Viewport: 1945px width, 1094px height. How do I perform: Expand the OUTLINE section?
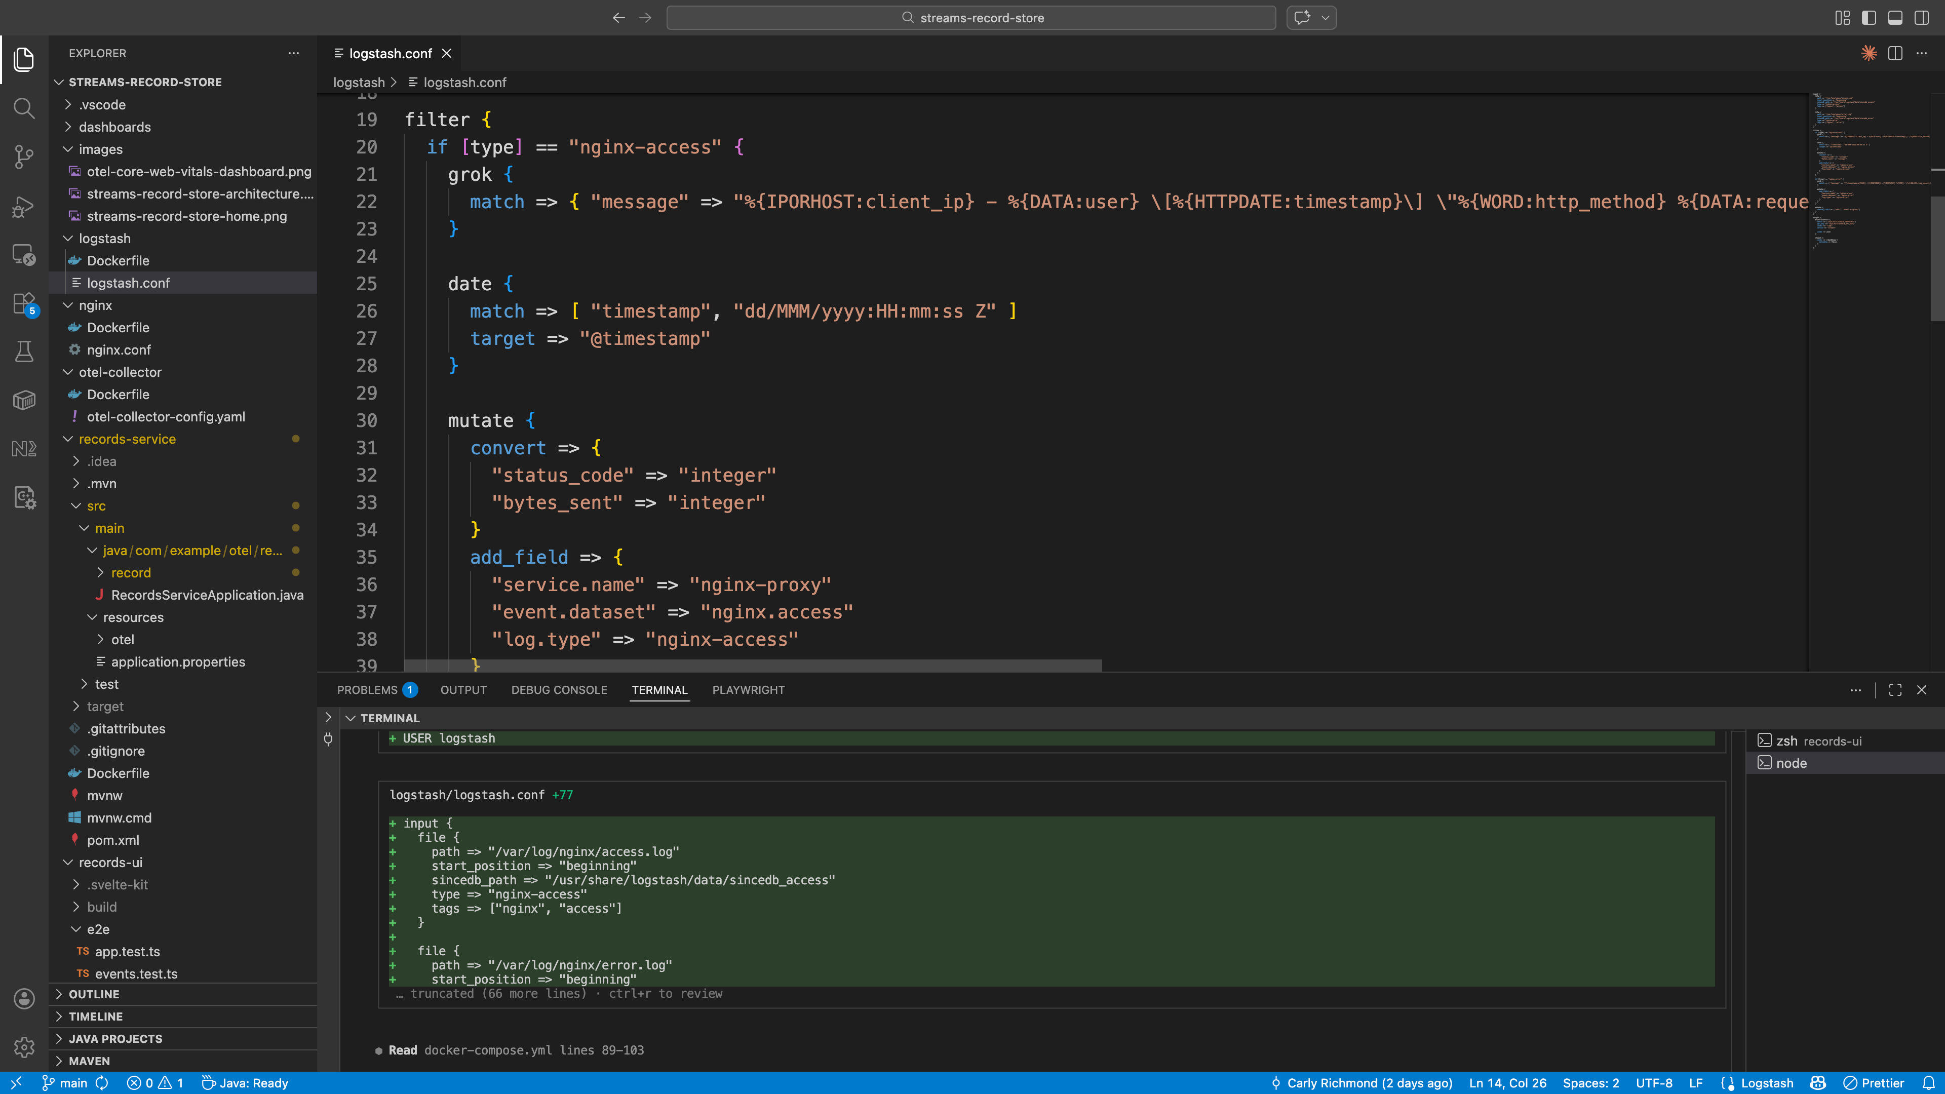click(x=94, y=994)
